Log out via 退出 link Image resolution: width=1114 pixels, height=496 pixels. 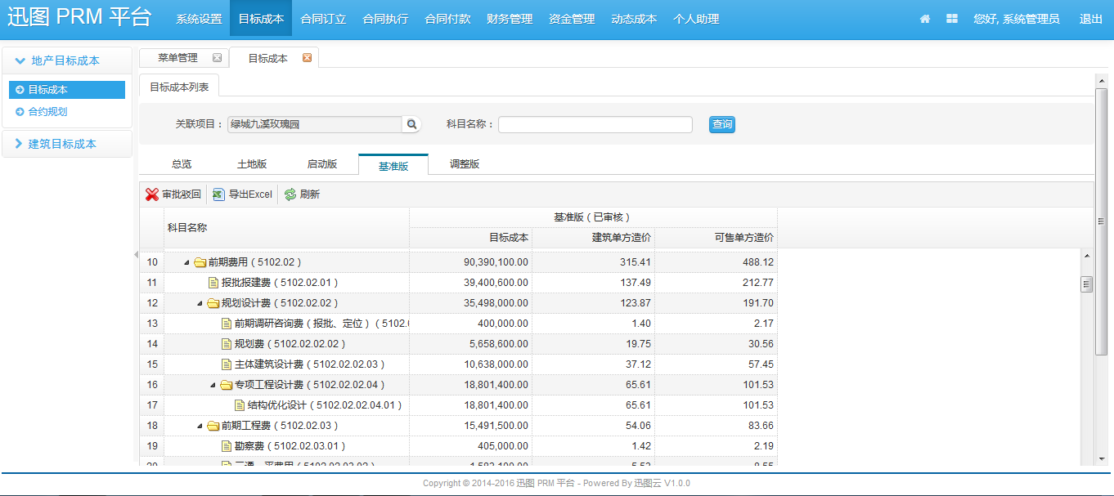click(x=1091, y=19)
